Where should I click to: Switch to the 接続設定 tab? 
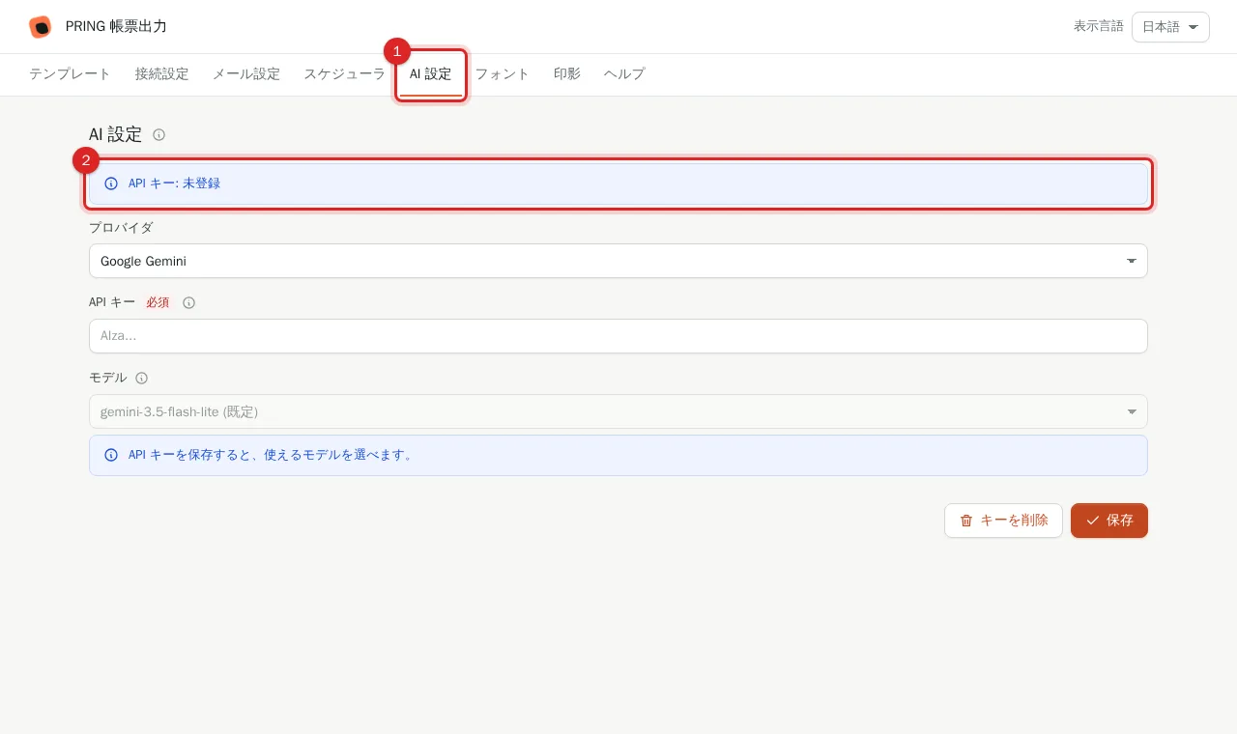162,74
